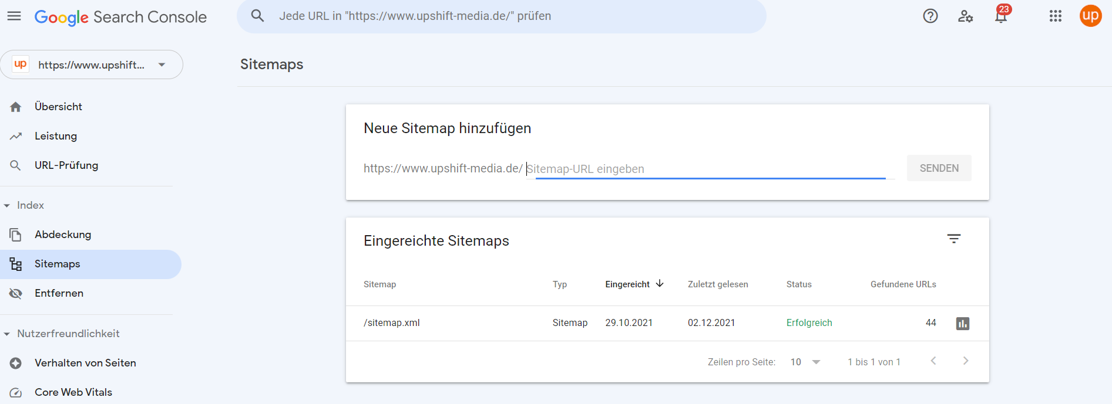Click the Sitemap column header
Screen dimensions: 1112x404
tap(379, 284)
